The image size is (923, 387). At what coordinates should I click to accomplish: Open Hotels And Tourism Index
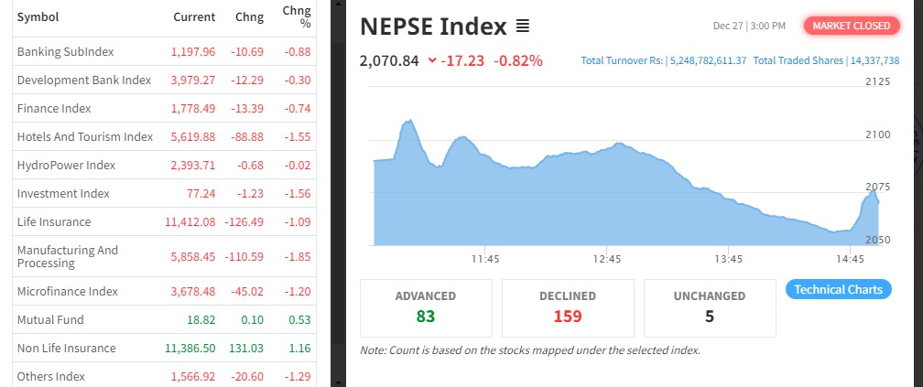(84, 137)
